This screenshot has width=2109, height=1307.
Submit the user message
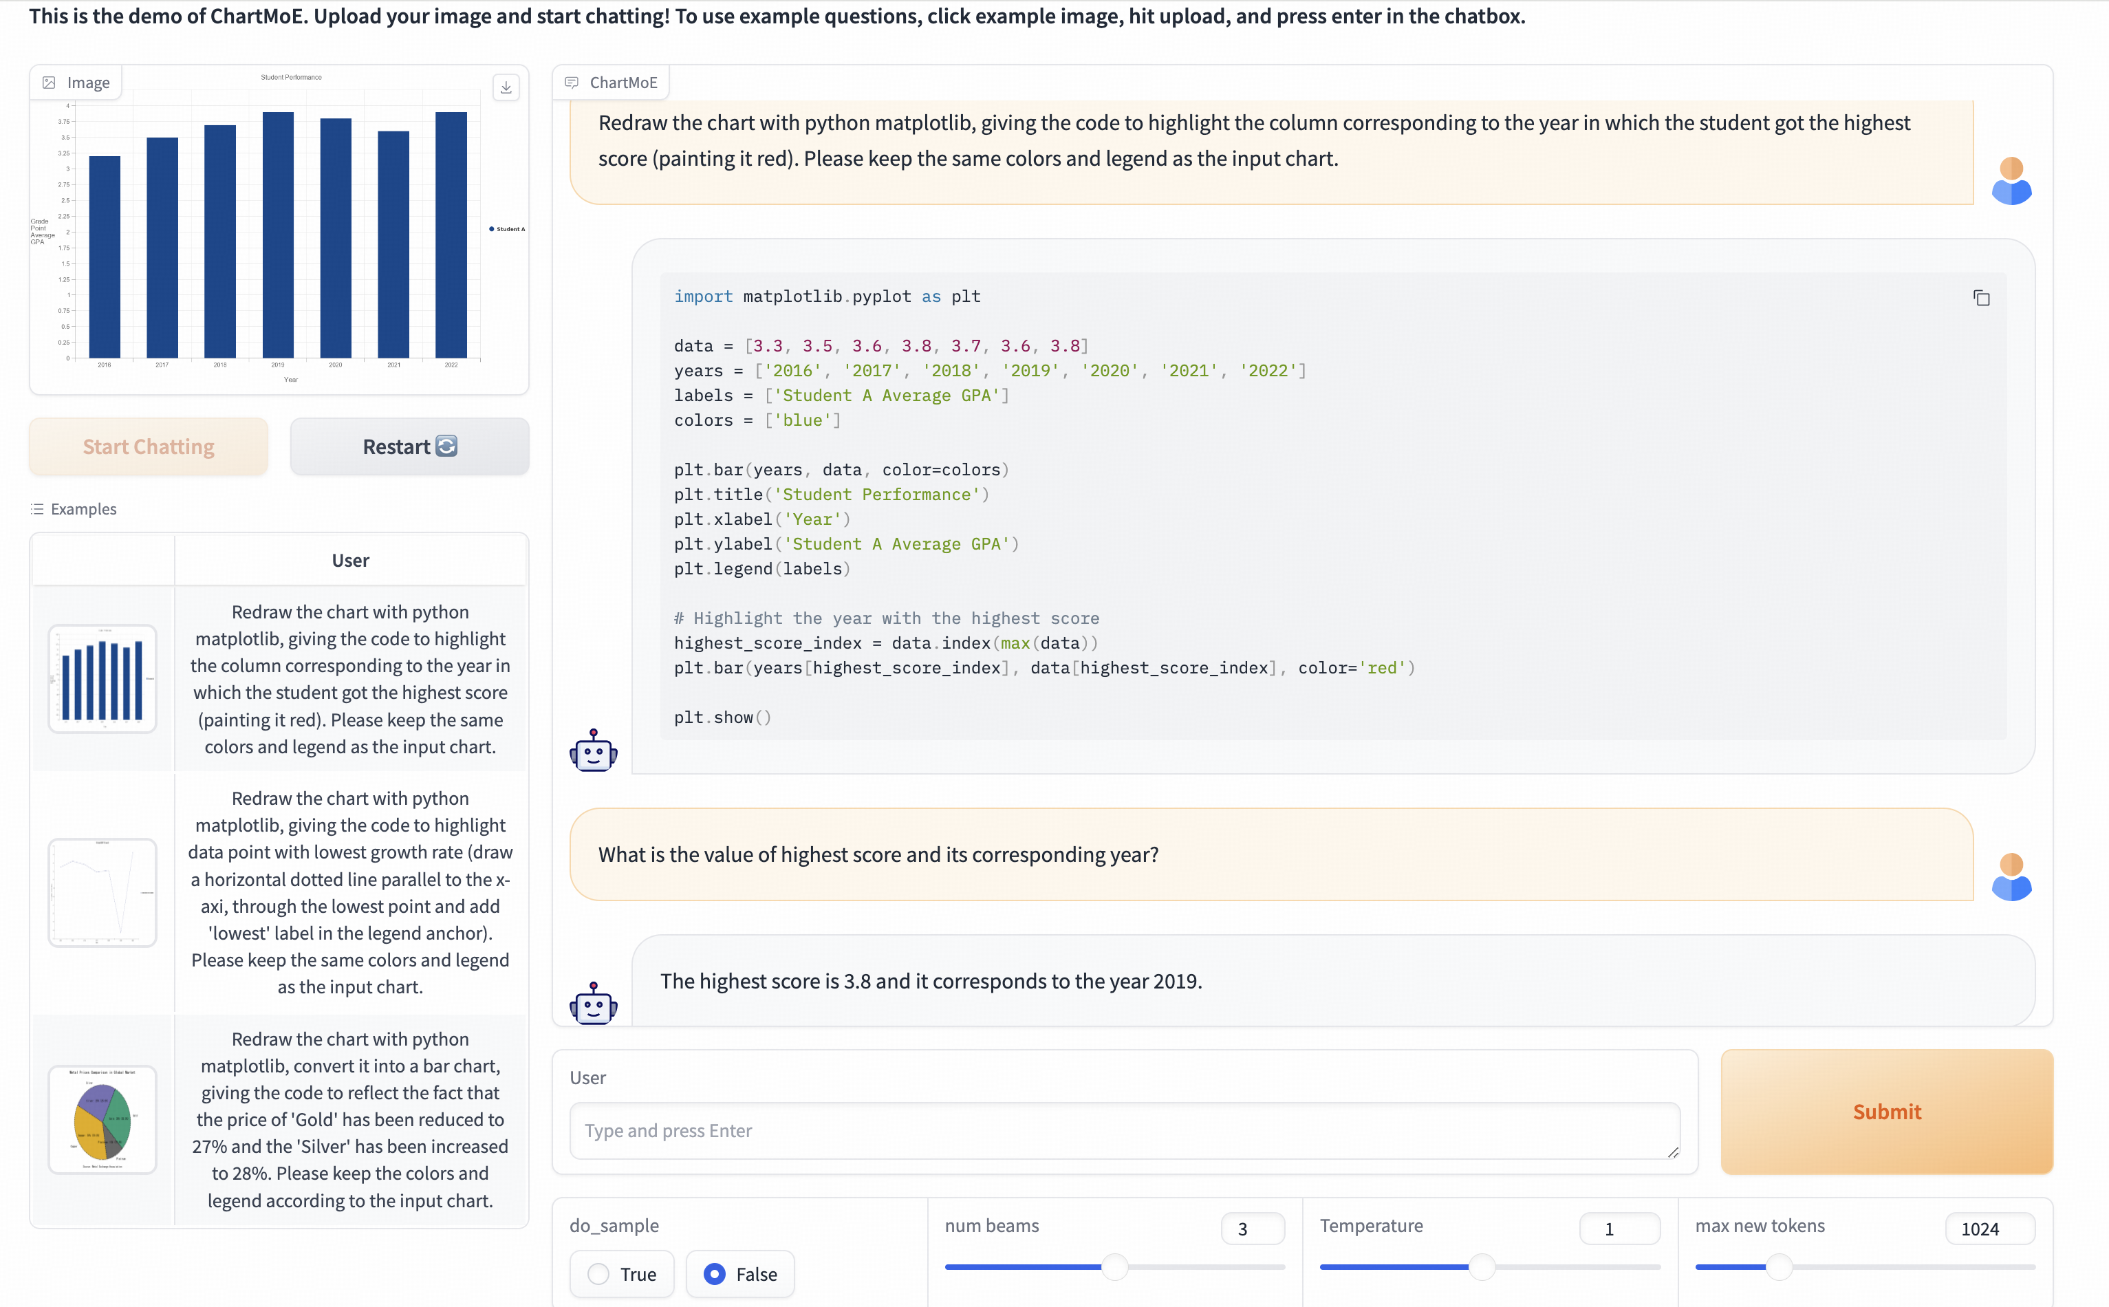[1887, 1112]
